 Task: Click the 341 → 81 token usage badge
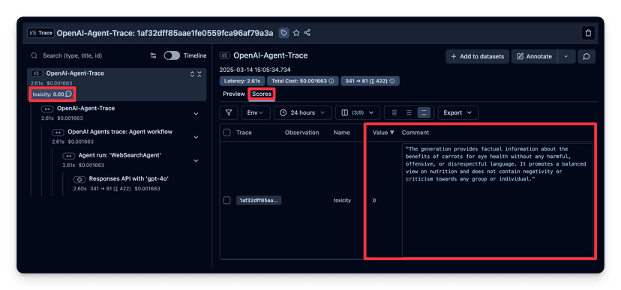click(370, 81)
